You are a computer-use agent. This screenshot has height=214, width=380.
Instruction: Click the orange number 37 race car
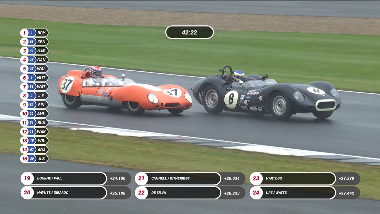pyautogui.click(x=125, y=91)
